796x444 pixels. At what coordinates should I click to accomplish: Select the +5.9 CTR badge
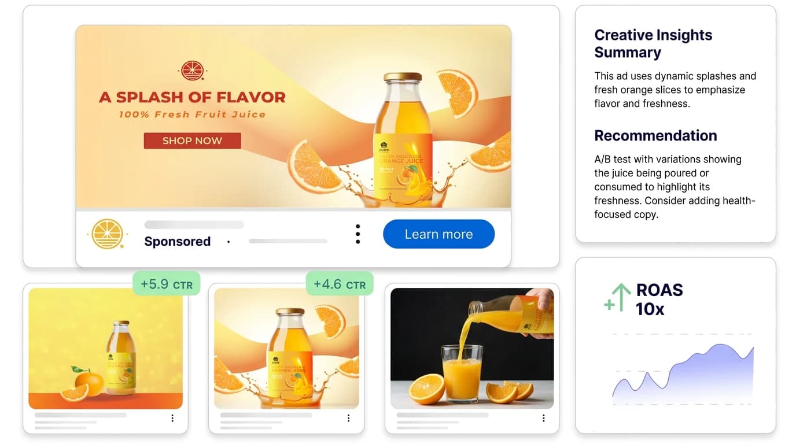[167, 283]
